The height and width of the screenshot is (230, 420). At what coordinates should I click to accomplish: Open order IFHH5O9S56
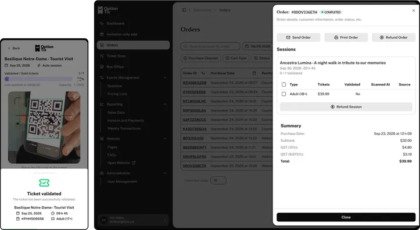tap(194, 92)
